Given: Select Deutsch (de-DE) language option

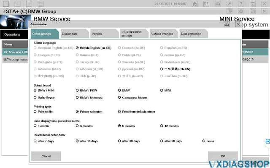Looking at the screenshot, I should pyautogui.click(x=132, y=48).
